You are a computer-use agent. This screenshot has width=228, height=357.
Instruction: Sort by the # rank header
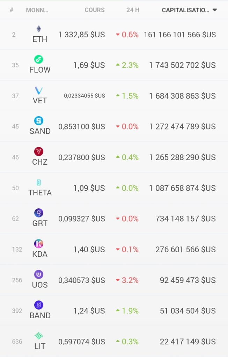coord(12,10)
